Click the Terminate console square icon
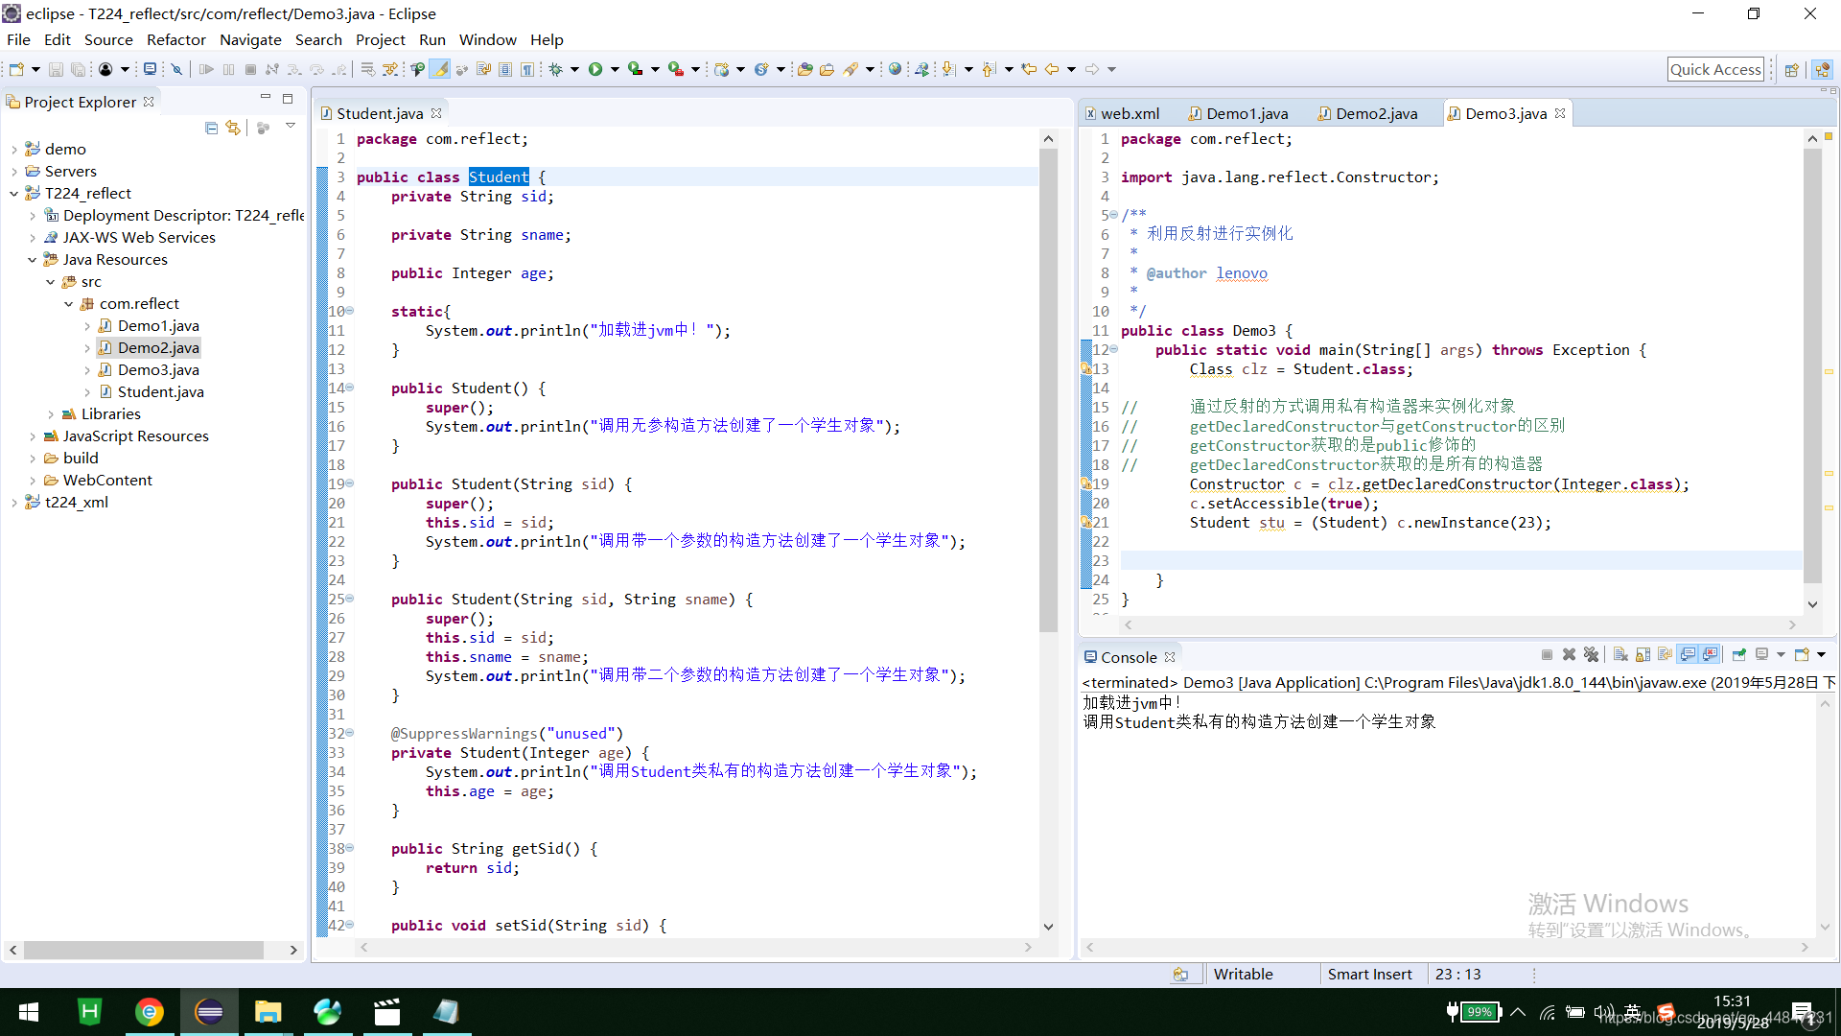Image resolution: width=1841 pixels, height=1036 pixels. [1547, 655]
